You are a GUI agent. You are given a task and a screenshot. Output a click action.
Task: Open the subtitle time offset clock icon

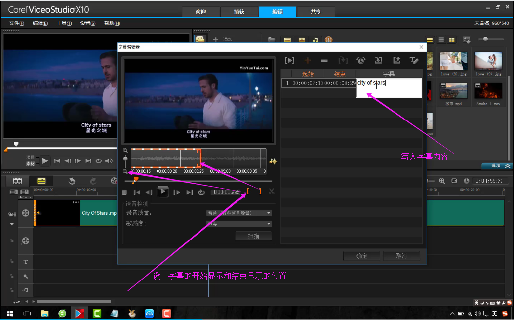361,60
